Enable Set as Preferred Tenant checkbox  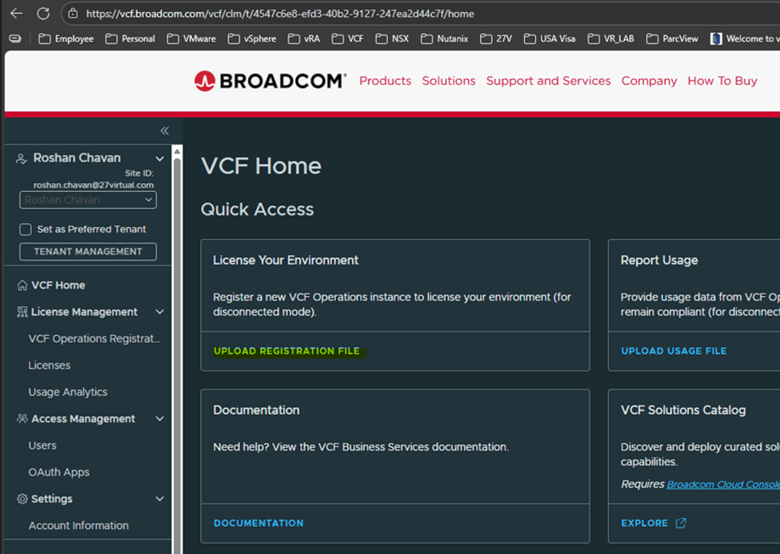26,229
